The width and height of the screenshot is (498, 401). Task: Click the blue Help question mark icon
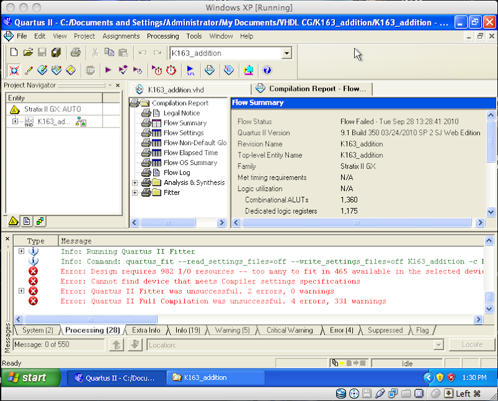click(x=267, y=70)
